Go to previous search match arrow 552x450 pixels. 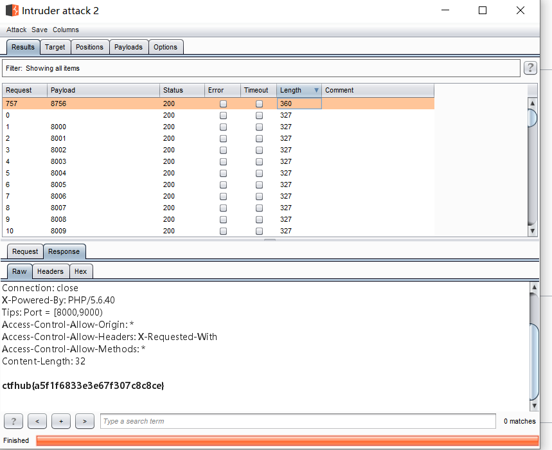pos(37,421)
